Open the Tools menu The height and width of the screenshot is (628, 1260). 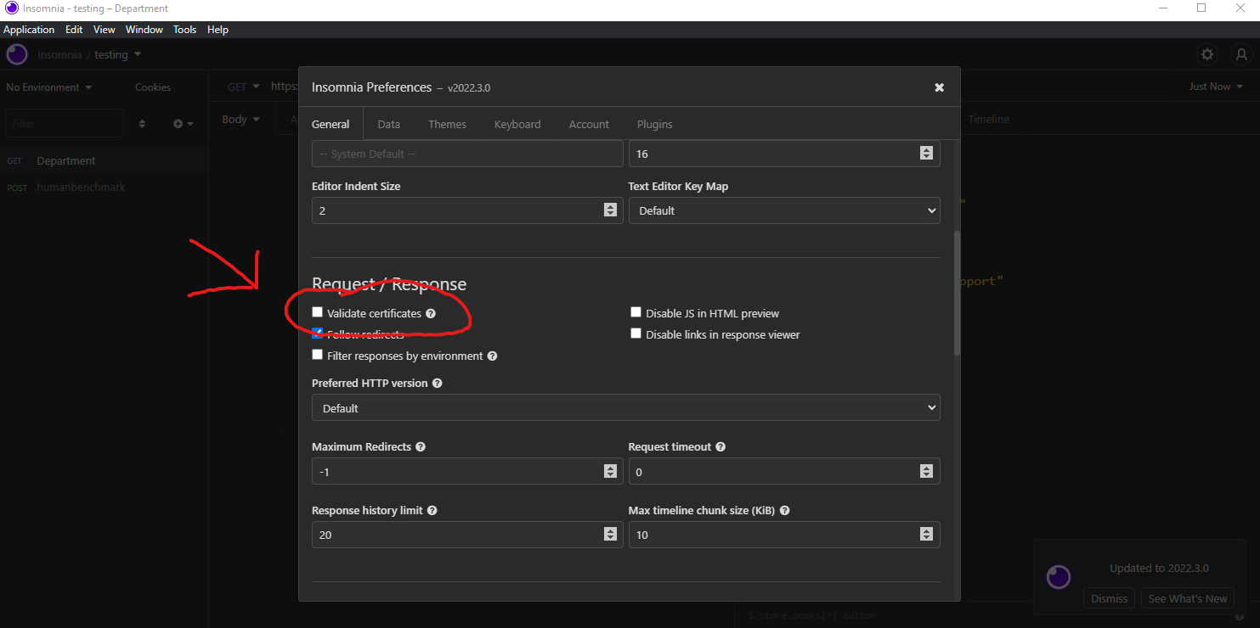pyautogui.click(x=184, y=30)
